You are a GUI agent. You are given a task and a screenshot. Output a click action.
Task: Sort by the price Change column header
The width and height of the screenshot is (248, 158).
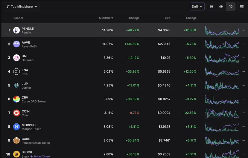[x=191, y=18]
